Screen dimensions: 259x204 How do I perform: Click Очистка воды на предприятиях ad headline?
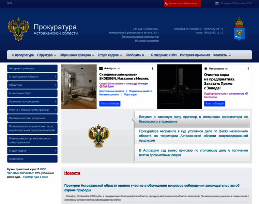click(x=220, y=81)
